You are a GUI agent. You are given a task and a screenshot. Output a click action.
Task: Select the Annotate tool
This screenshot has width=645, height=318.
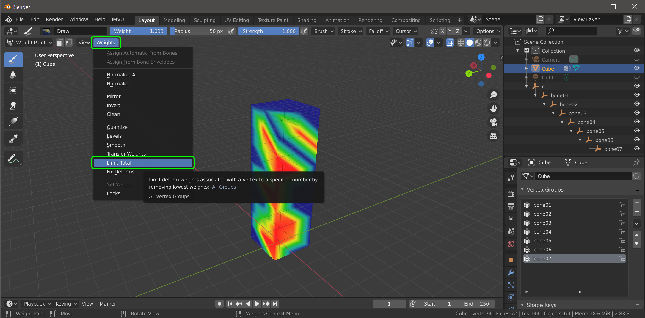13,158
